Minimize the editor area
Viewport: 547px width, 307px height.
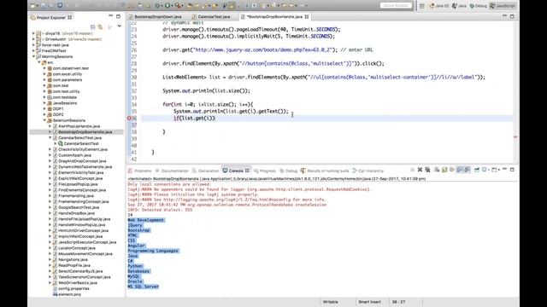(x=504, y=16)
